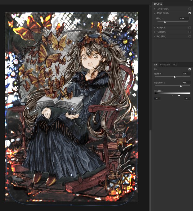
Task: Enable the フィールドぼかし checkbox
Action: (190, 9)
